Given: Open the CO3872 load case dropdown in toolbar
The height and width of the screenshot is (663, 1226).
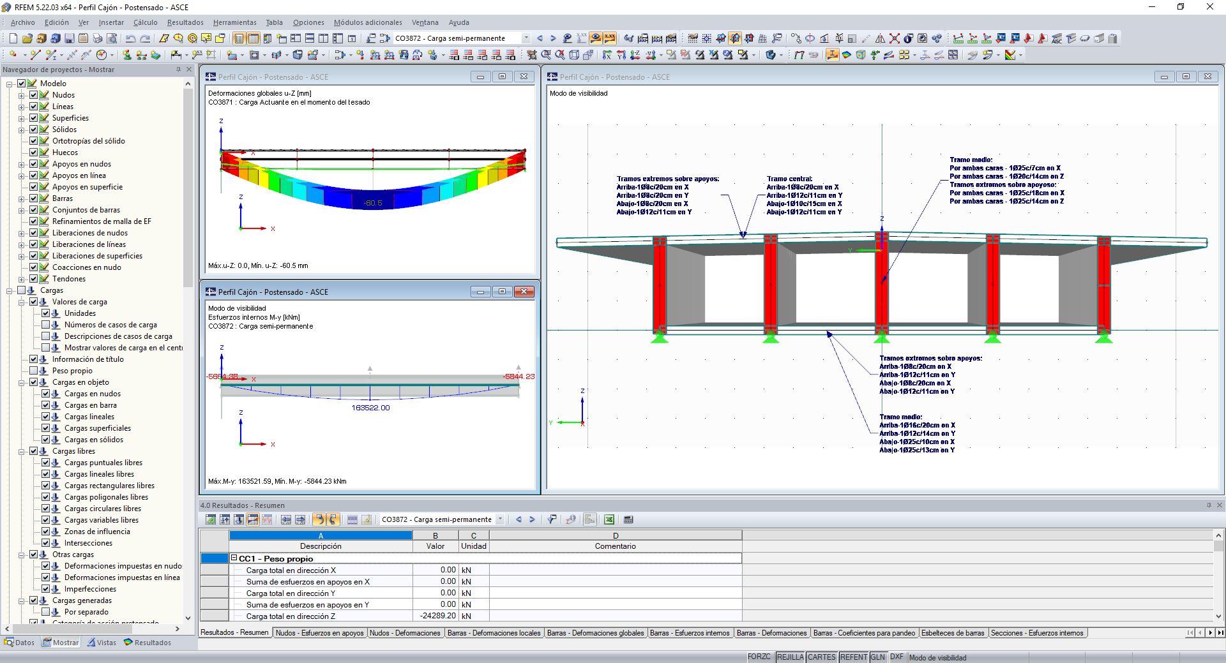Looking at the screenshot, I should tap(526, 38).
